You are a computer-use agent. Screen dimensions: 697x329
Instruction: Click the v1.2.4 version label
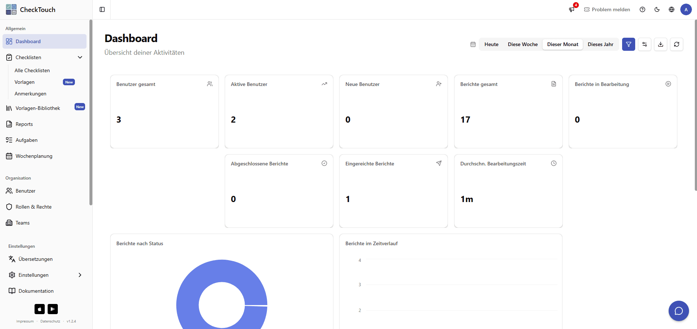click(71, 321)
